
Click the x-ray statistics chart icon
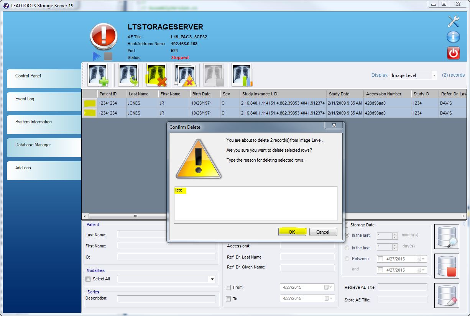point(242,75)
